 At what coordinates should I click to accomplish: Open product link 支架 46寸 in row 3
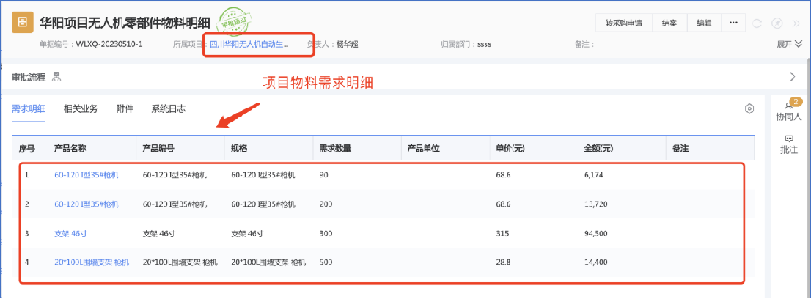pos(71,234)
